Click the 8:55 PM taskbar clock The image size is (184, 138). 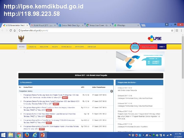(x=178, y=135)
